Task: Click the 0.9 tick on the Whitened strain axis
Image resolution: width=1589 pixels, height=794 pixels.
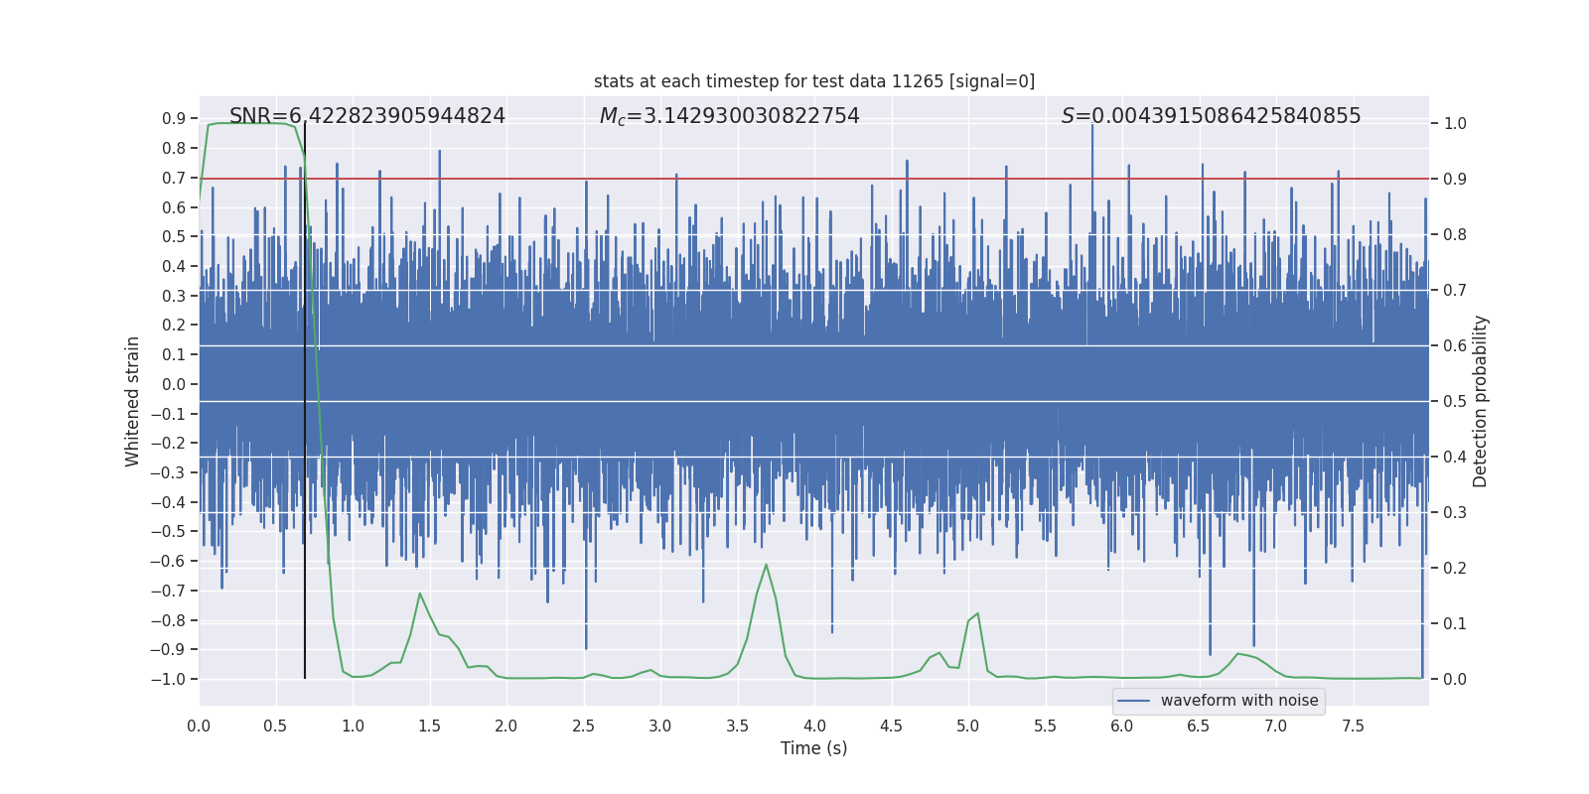Action: pos(174,119)
